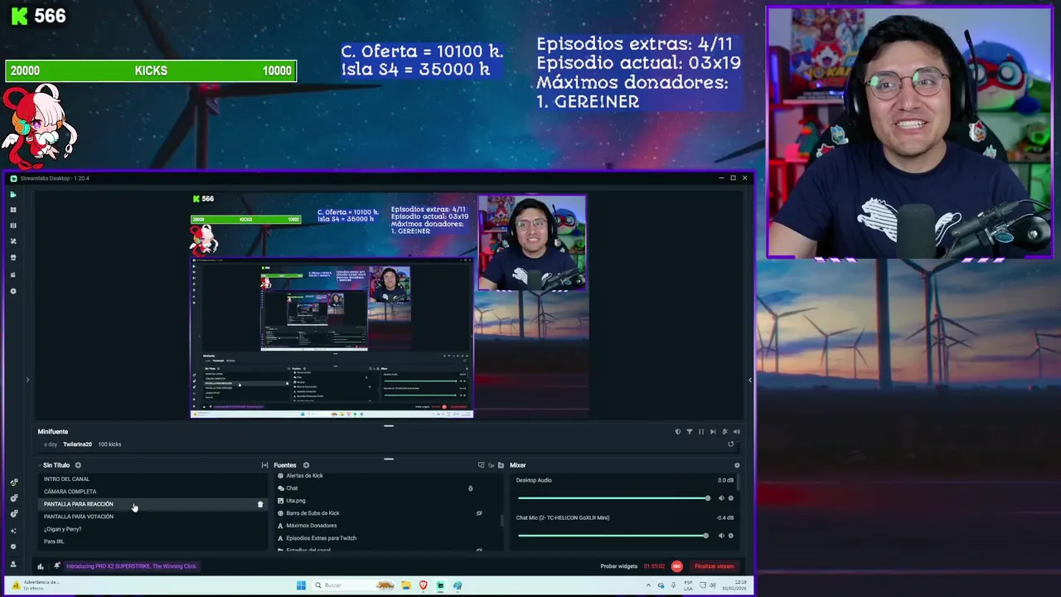1061x597 pixels.
Task: Open the App Store icon in sidebar
Action: 13,258
